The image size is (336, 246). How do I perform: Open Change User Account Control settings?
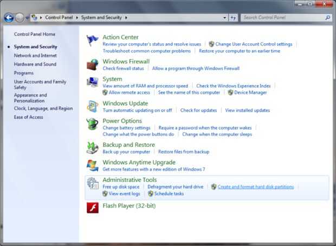[x=254, y=44]
